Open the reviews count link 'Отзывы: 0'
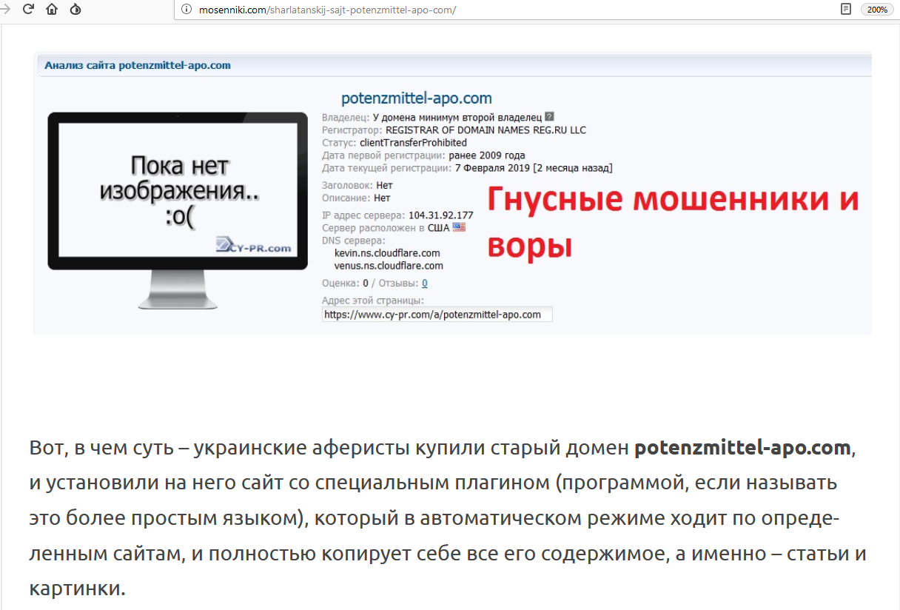Screen dimensions: 900x610 point(424,283)
